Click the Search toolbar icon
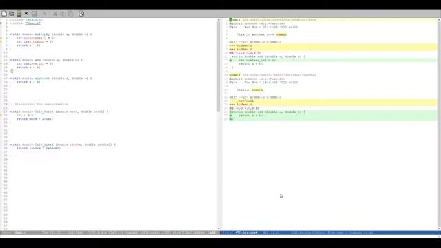The width and height of the screenshot is (441, 248). (81, 14)
